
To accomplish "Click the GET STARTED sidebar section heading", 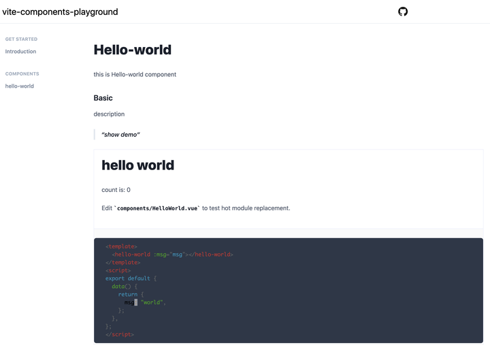I will click(22, 39).
